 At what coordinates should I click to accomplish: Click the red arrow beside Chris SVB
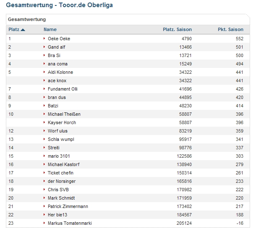44,190
